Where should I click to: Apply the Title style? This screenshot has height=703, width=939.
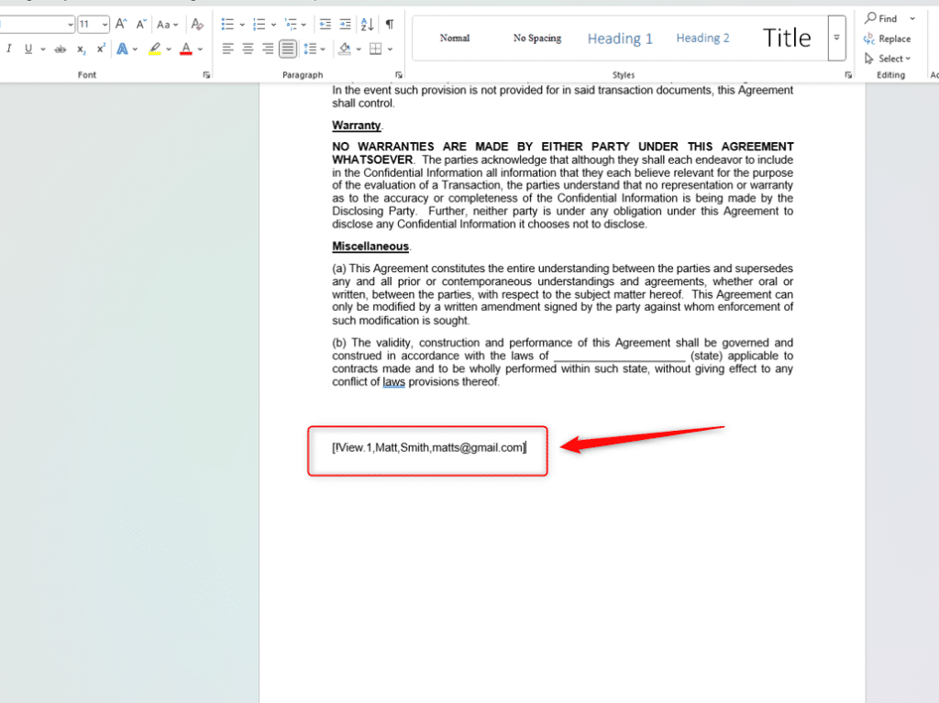pyautogui.click(x=787, y=38)
